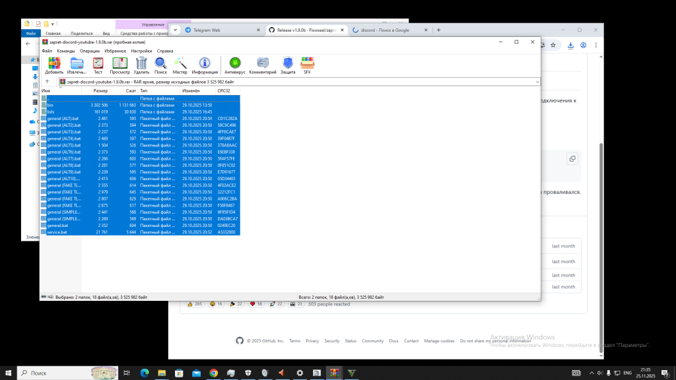The height and width of the screenshot is (380, 676).
Task: Go up one folder level arrow
Action: [47, 82]
